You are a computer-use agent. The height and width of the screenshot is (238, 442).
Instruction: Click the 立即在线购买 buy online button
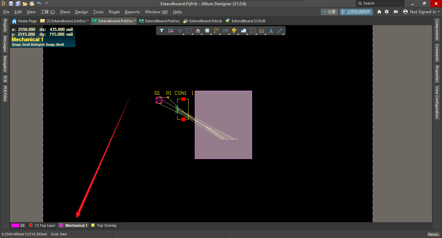(x=356, y=12)
